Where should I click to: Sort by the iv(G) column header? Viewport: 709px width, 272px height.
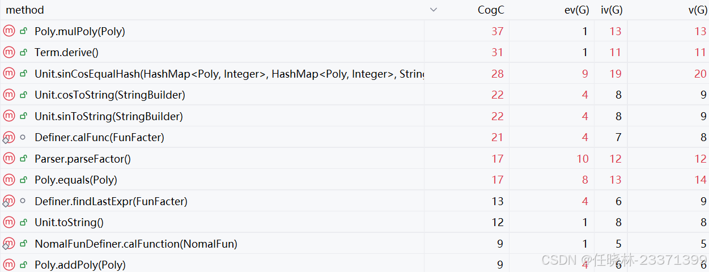[x=611, y=10]
